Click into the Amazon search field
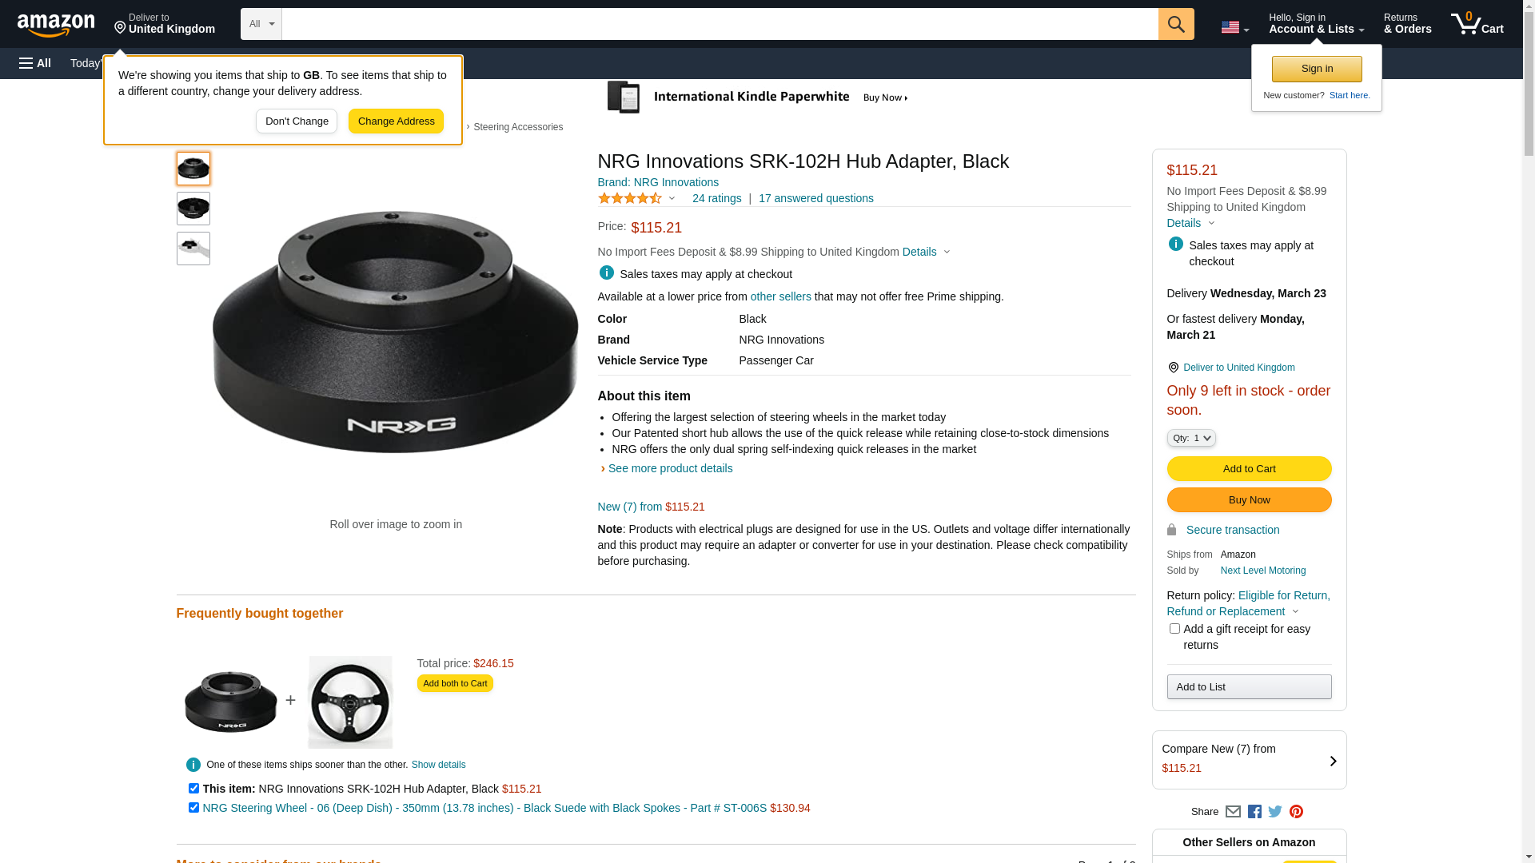1535x863 pixels. [720, 24]
